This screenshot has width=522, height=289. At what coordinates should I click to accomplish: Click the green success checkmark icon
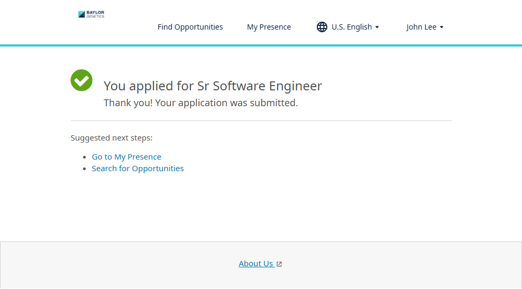tap(81, 80)
